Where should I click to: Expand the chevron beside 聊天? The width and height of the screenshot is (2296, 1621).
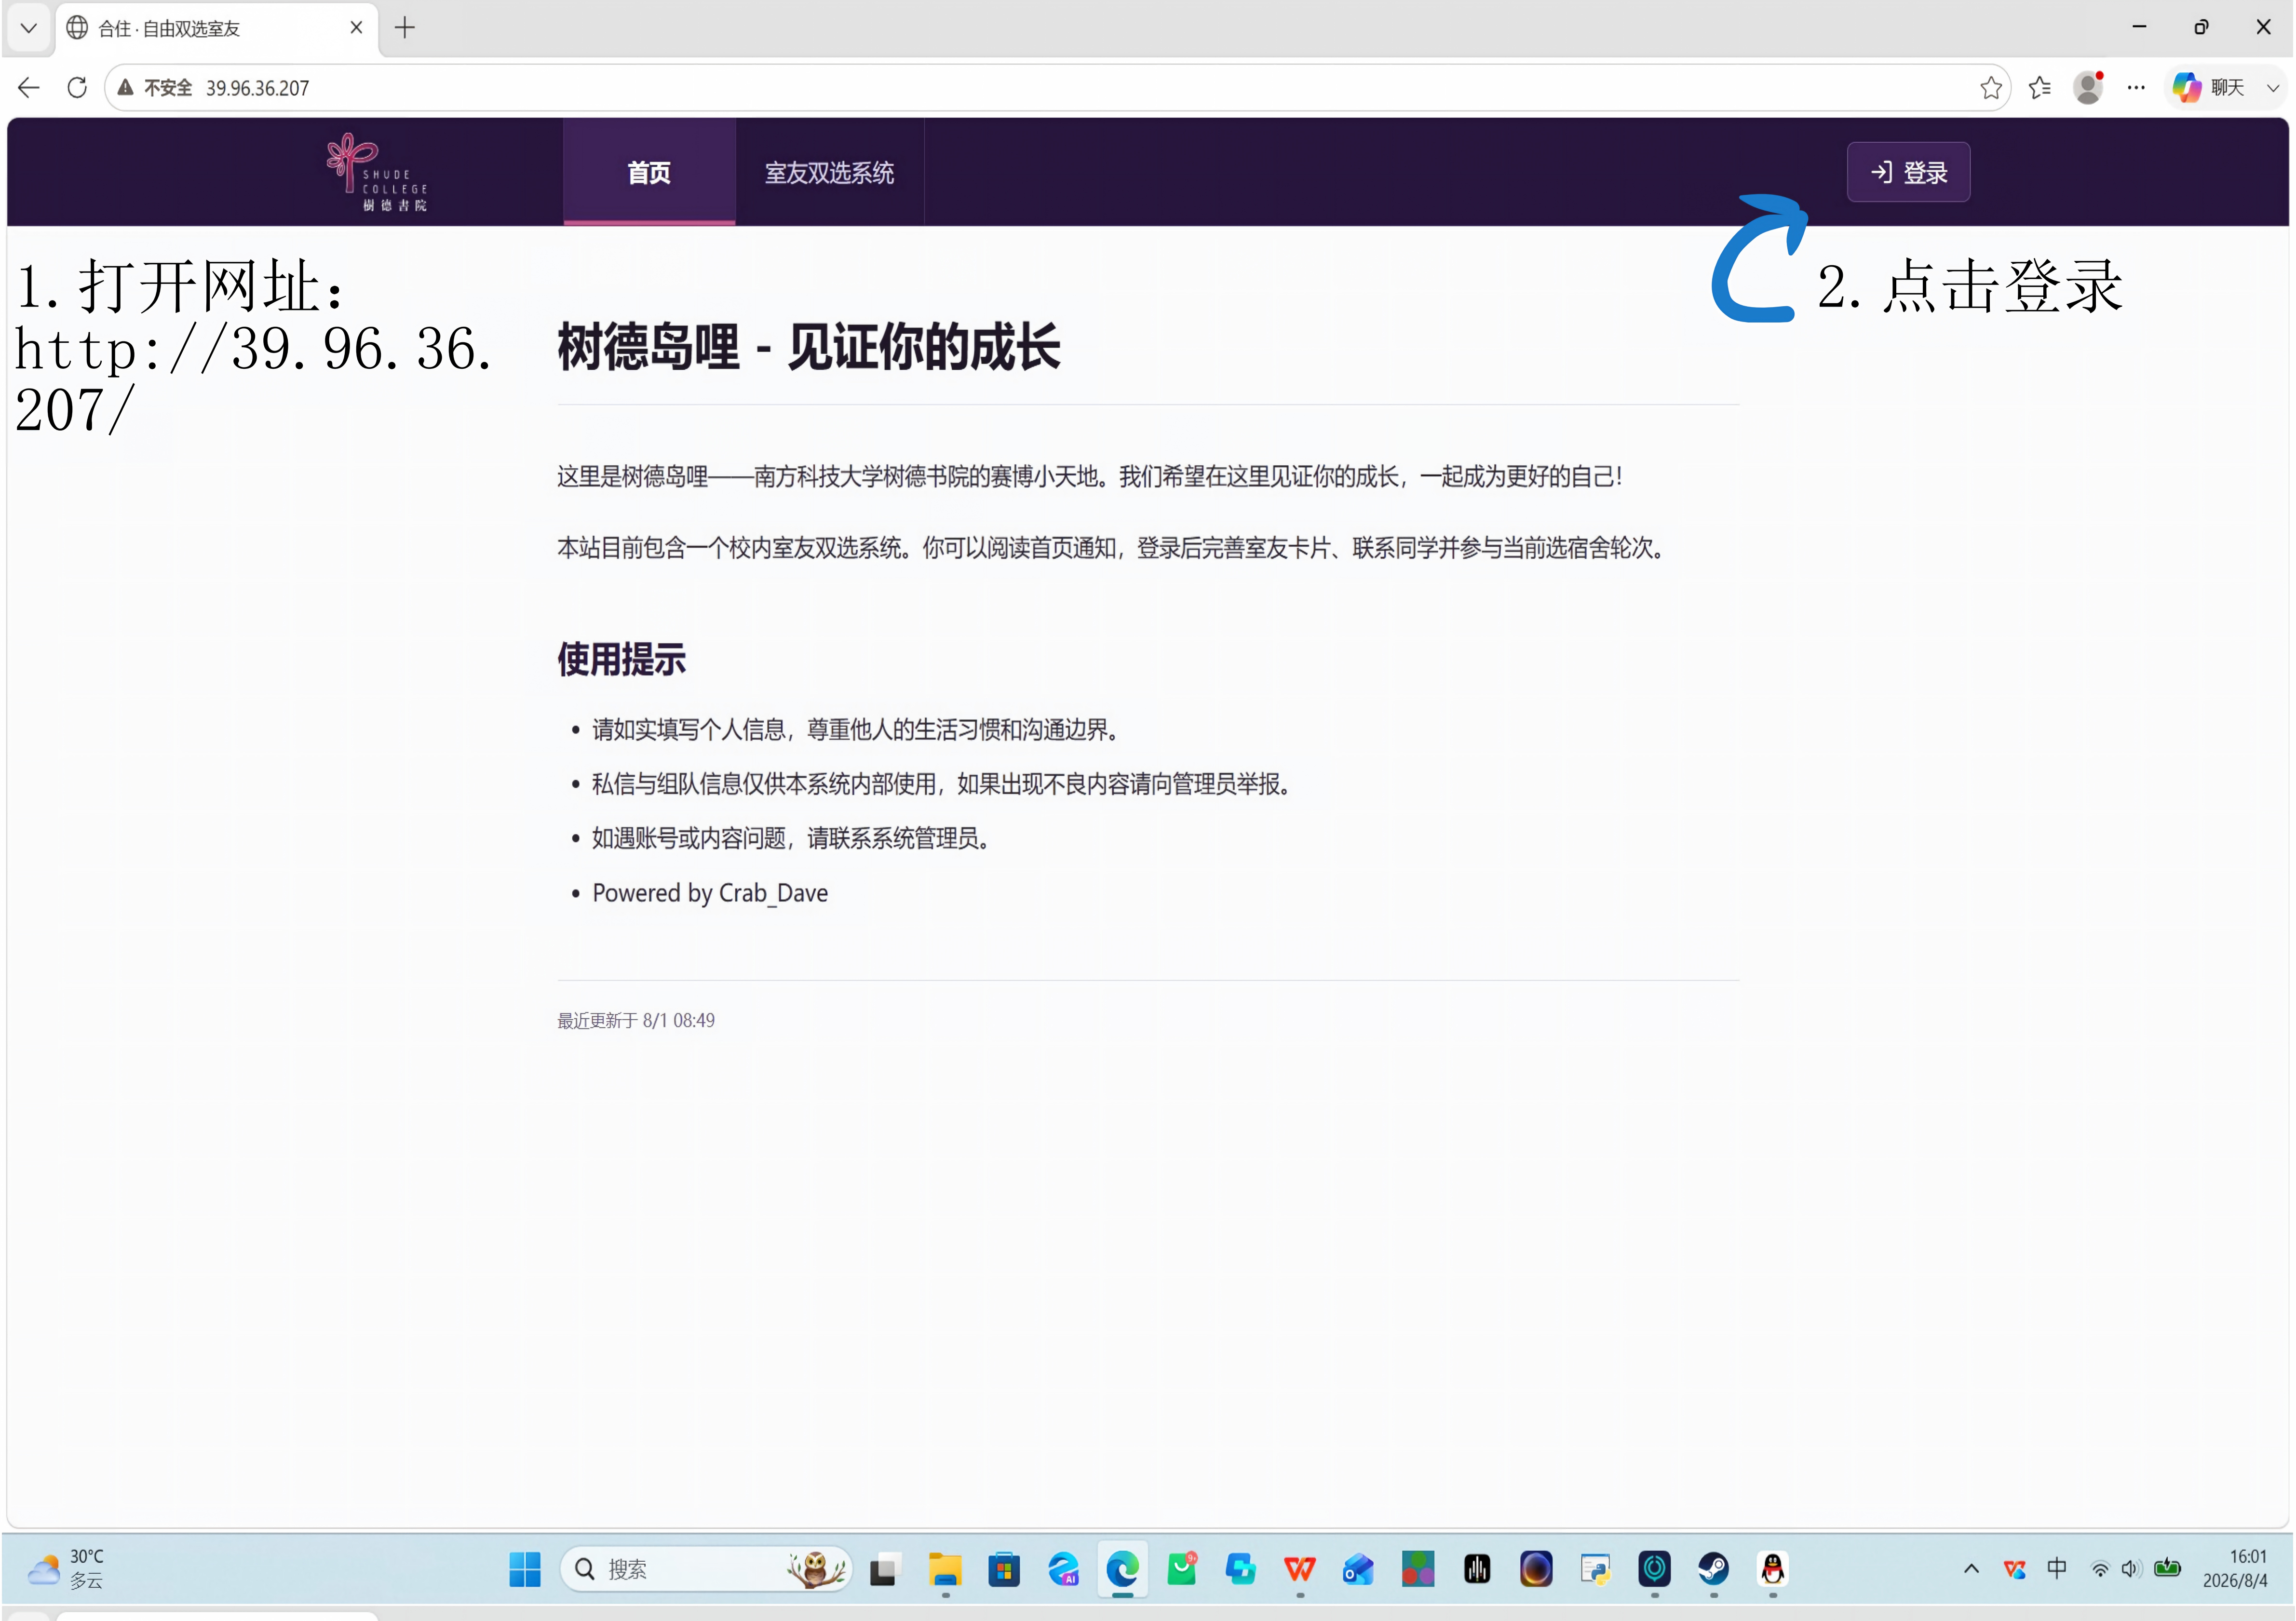click(2272, 88)
